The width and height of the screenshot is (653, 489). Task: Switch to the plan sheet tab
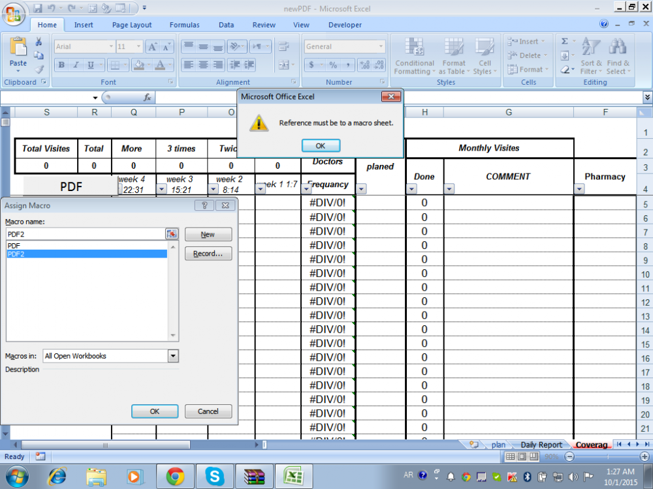[498, 445]
